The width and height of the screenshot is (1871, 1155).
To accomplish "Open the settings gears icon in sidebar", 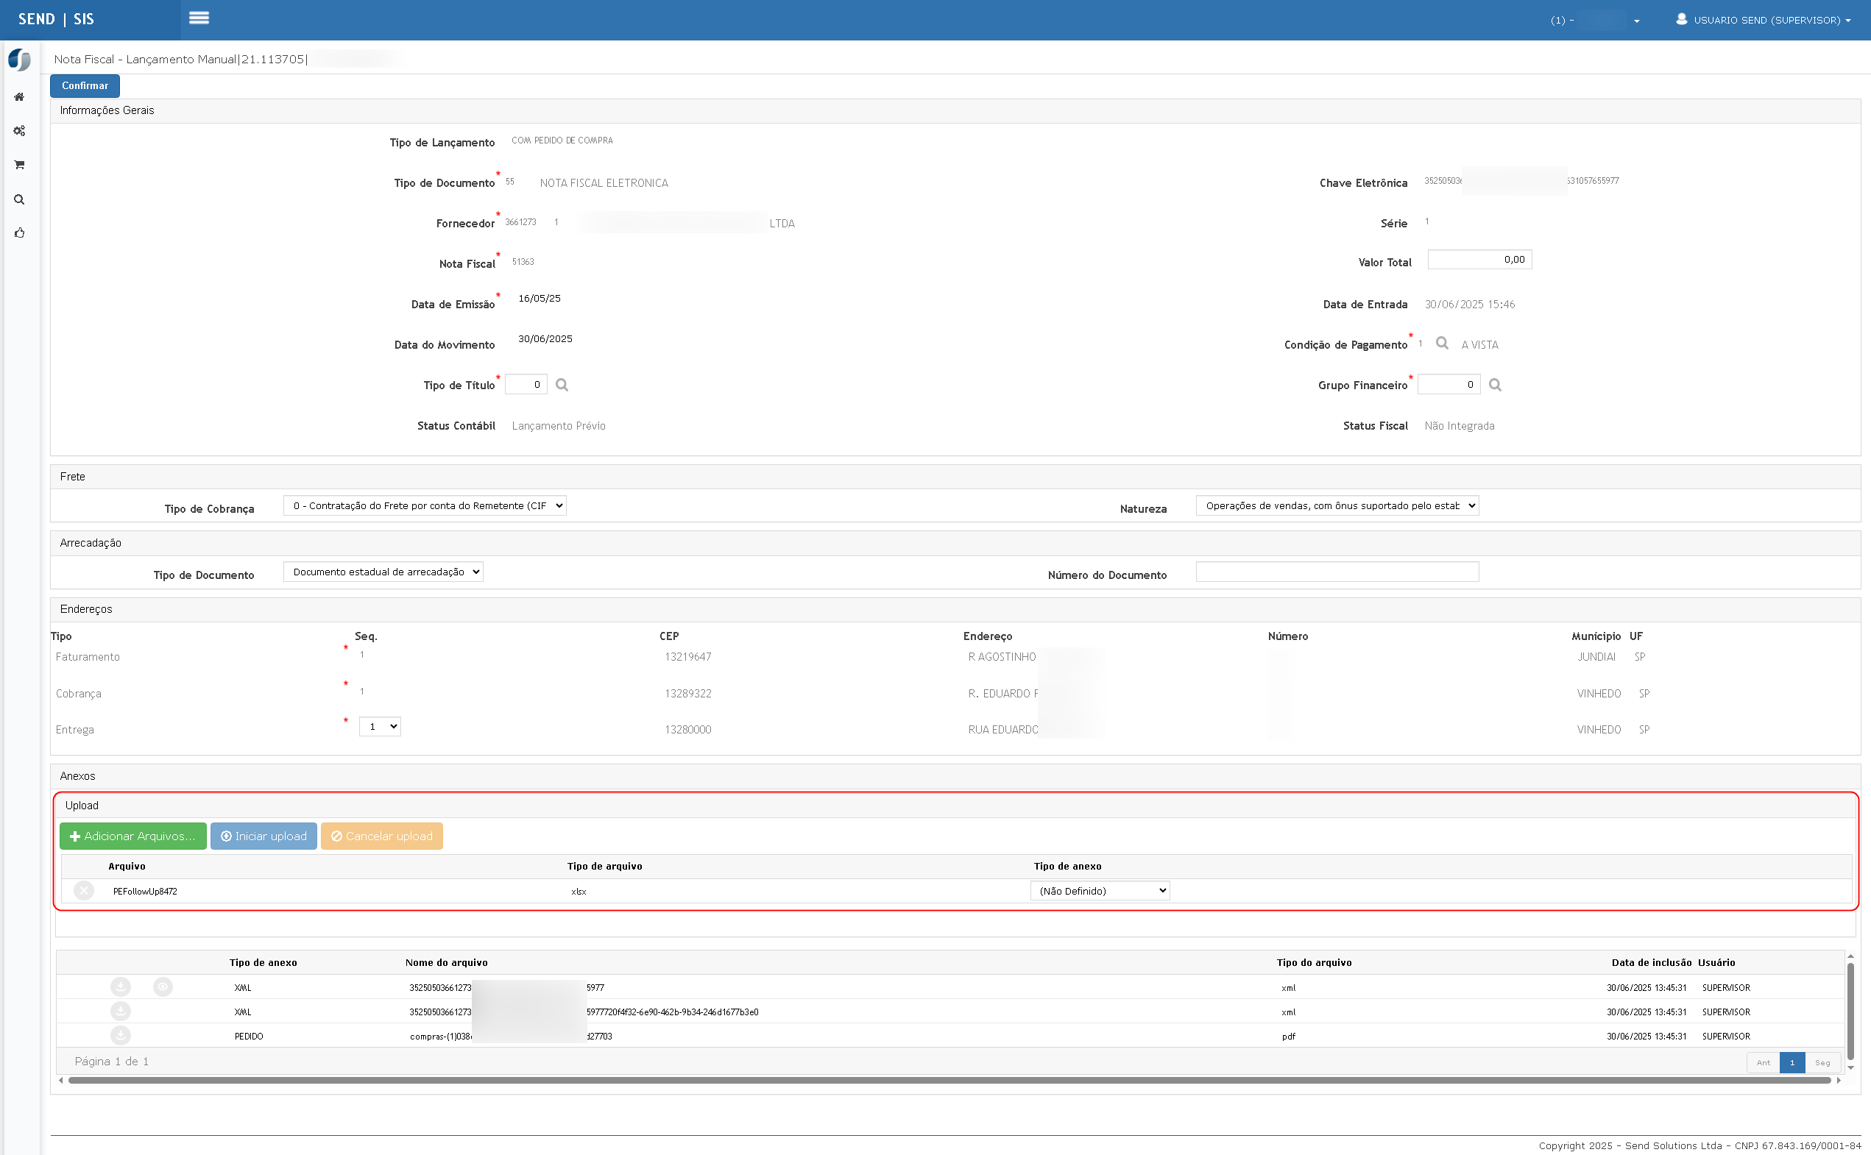I will [x=19, y=131].
